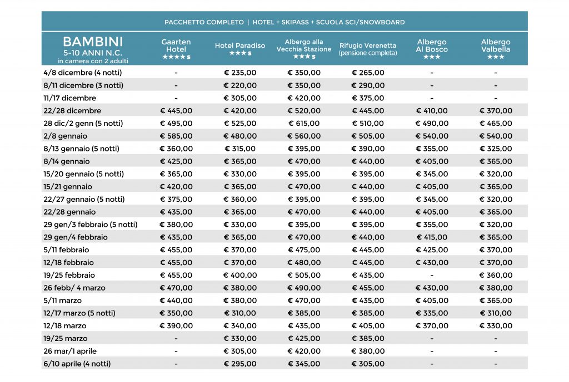Click the Albergo Valbella column header

(x=496, y=49)
